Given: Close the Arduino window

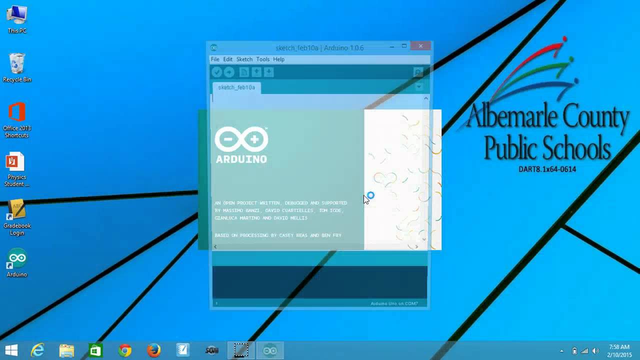Looking at the screenshot, I should click(x=420, y=46).
